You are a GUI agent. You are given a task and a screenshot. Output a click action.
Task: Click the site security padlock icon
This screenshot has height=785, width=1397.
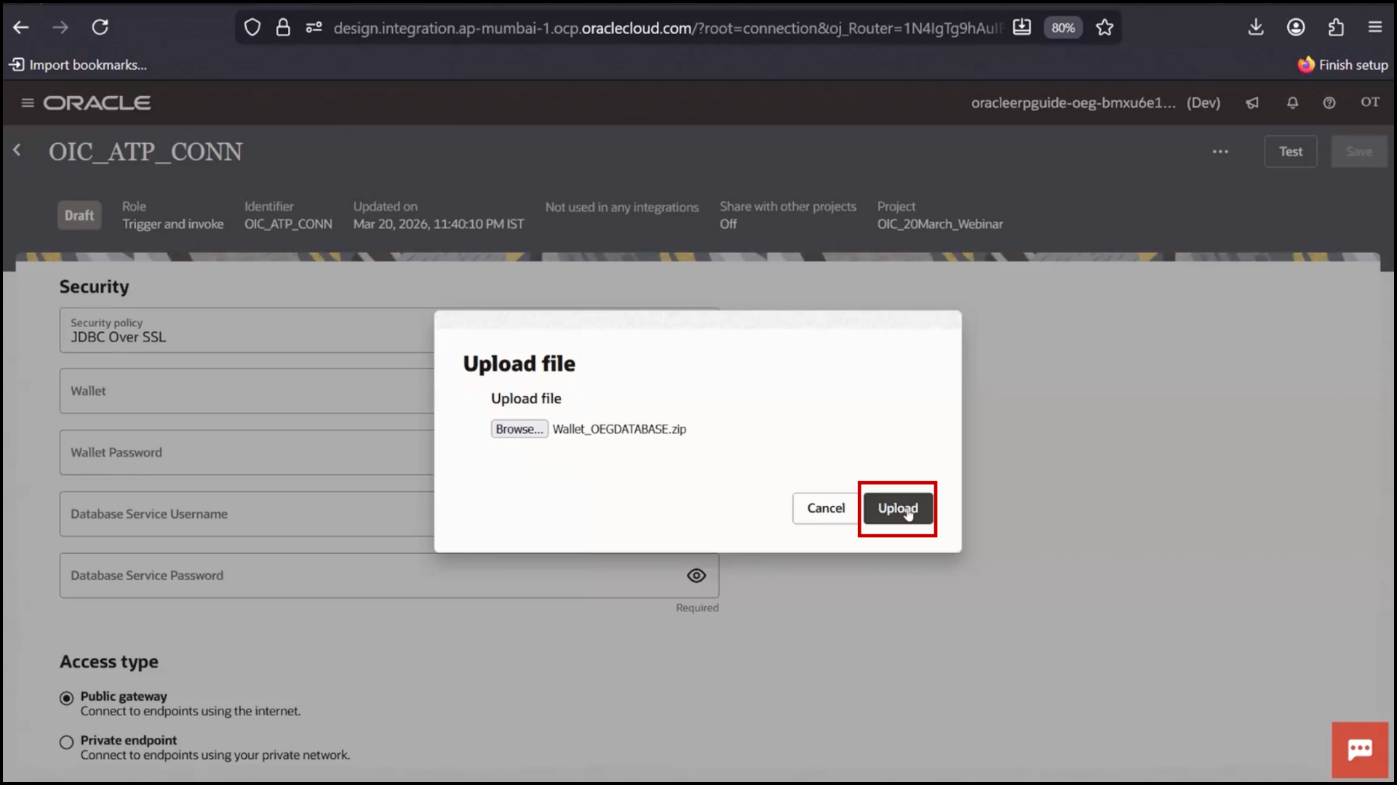pyautogui.click(x=283, y=28)
